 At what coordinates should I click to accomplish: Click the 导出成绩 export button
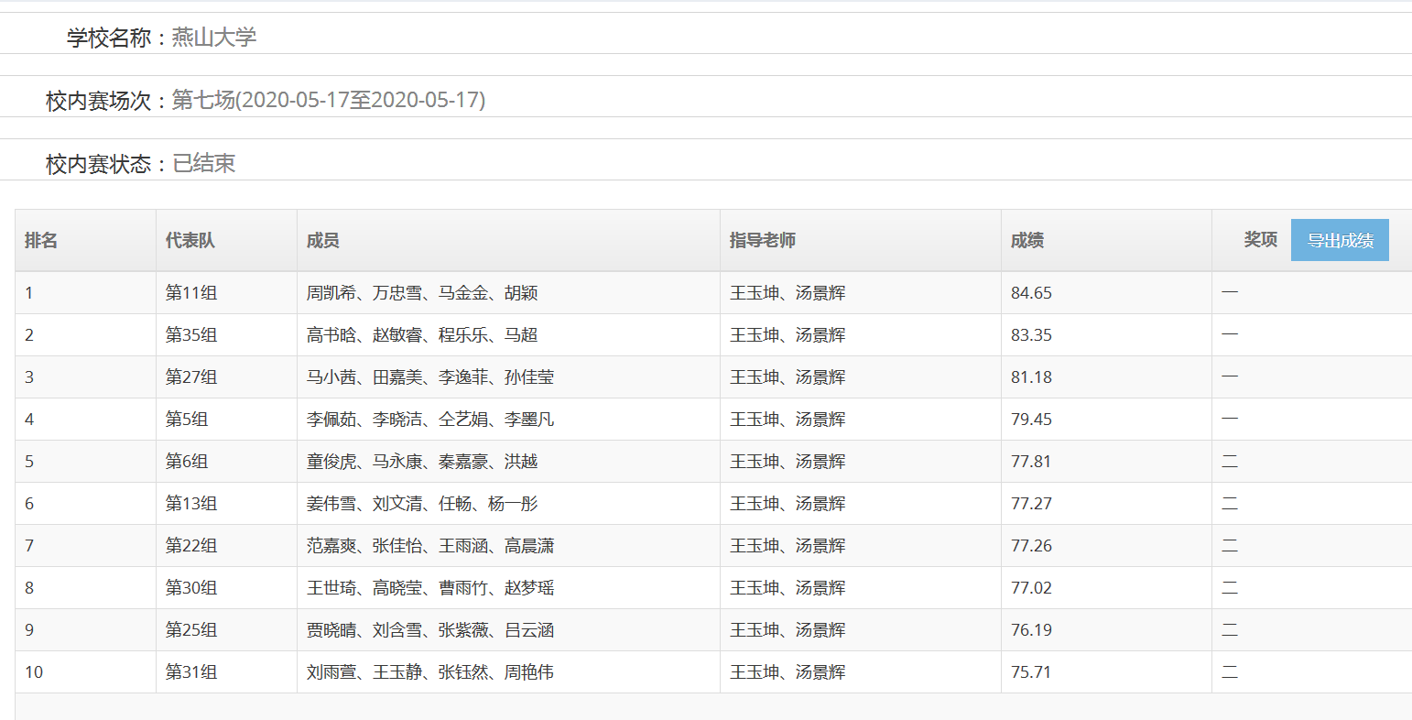click(x=1339, y=240)
